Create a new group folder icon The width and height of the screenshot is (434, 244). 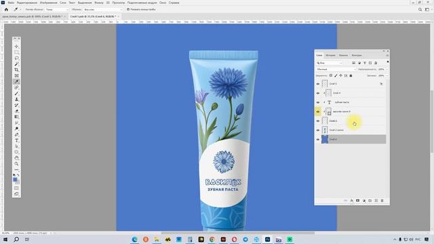pos(370,201)
